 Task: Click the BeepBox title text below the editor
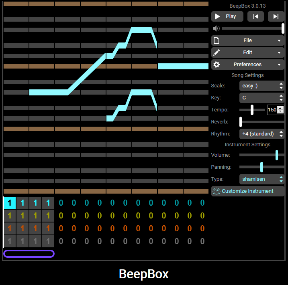(x=144, y=274)
